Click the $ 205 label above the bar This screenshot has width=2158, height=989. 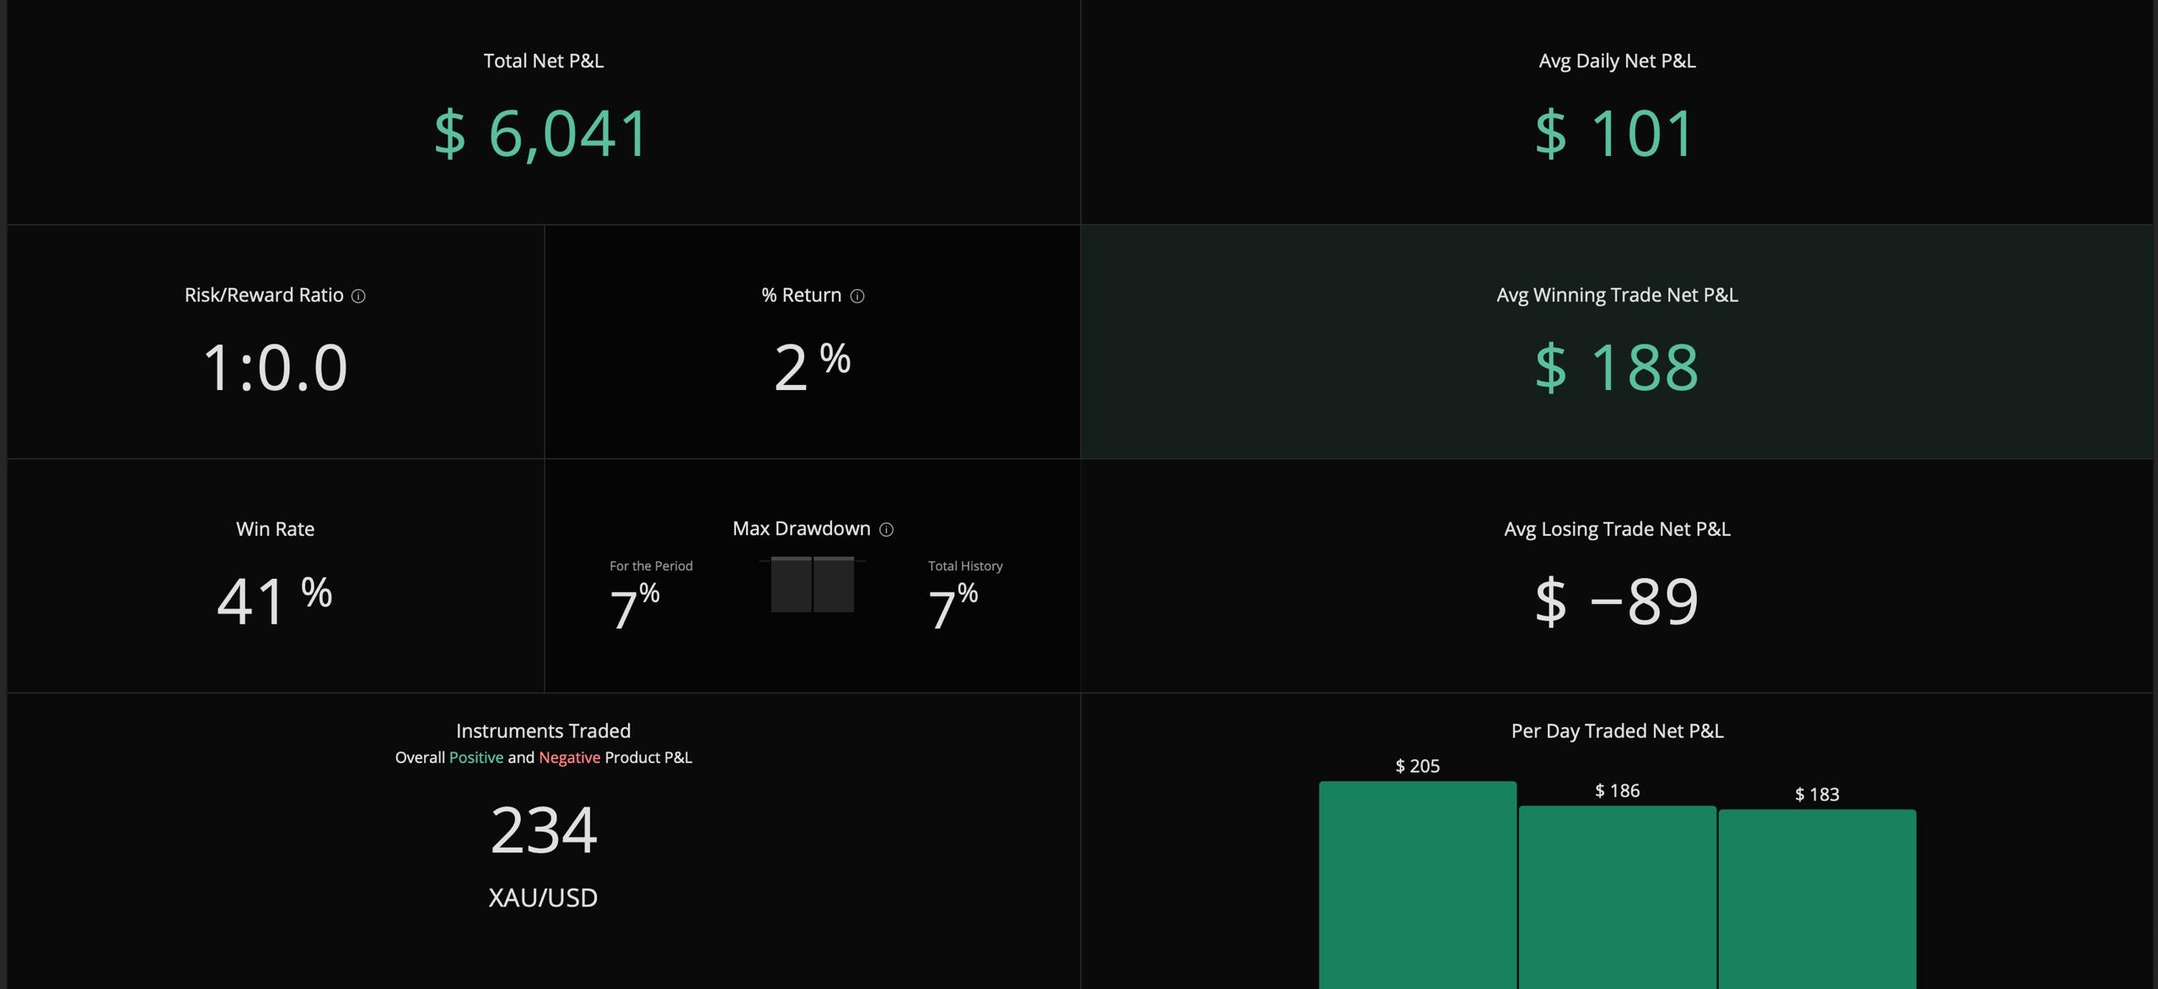point(1418,766)
